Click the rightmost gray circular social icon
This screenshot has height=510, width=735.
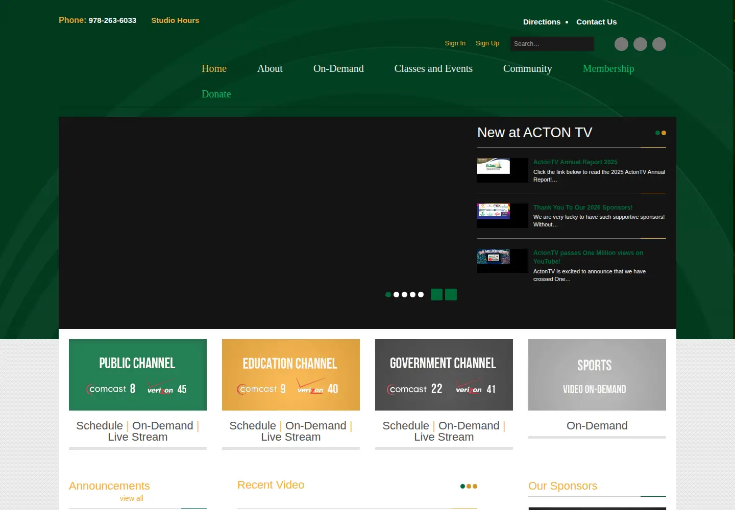click(x=659, y=44)
